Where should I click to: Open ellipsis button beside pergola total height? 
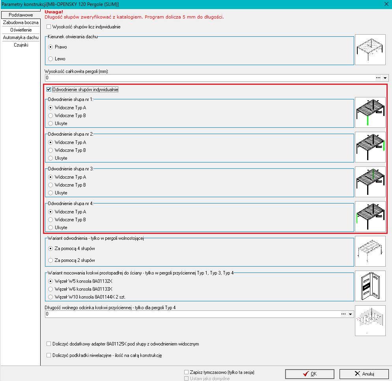(x=379, y=78)
